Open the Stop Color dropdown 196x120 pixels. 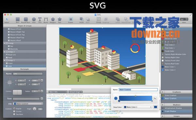pos(138,107)
